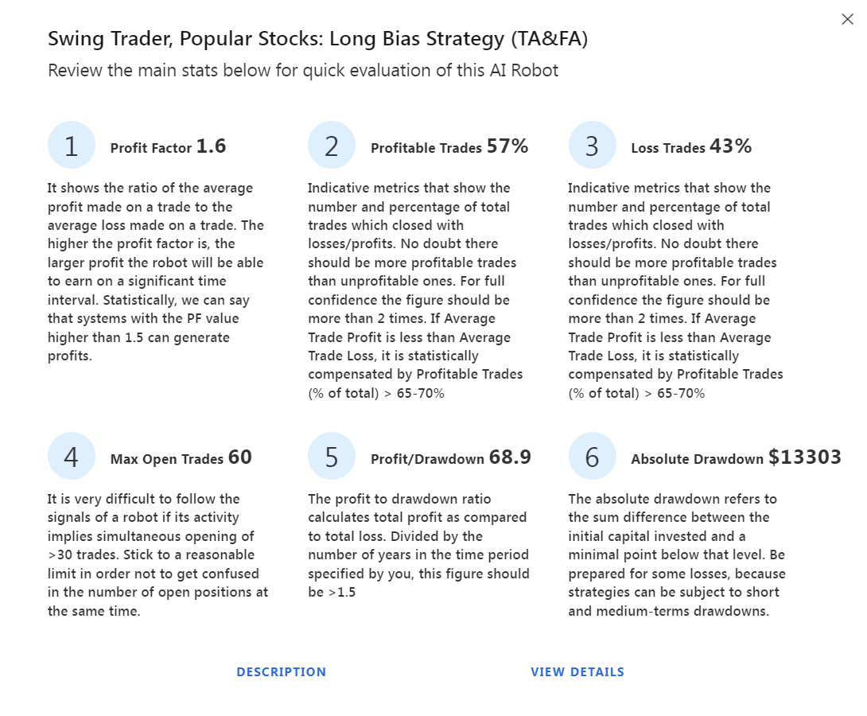
Task: Click the number 5 circle badge
Action: (x=332, y=456)
